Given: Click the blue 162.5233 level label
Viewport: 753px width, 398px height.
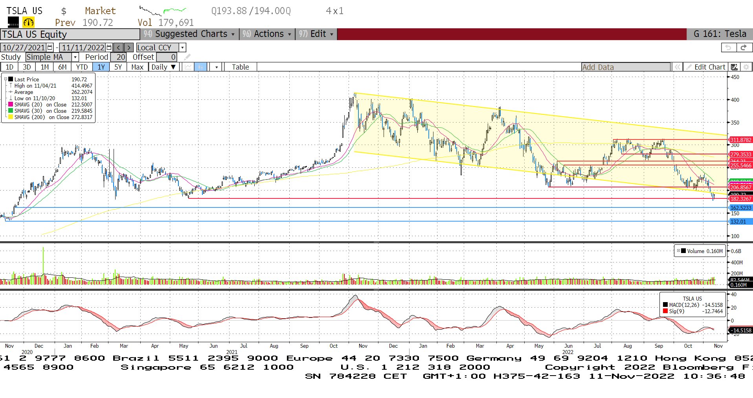Looking at the screenshot, I should 741,208.
